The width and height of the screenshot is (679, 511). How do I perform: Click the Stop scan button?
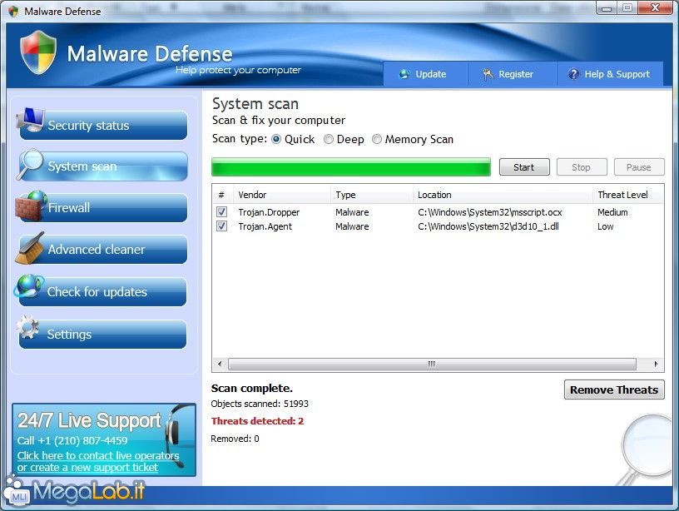point(581,167)
